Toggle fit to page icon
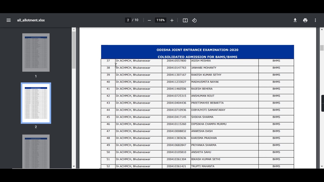 point(185,20)
